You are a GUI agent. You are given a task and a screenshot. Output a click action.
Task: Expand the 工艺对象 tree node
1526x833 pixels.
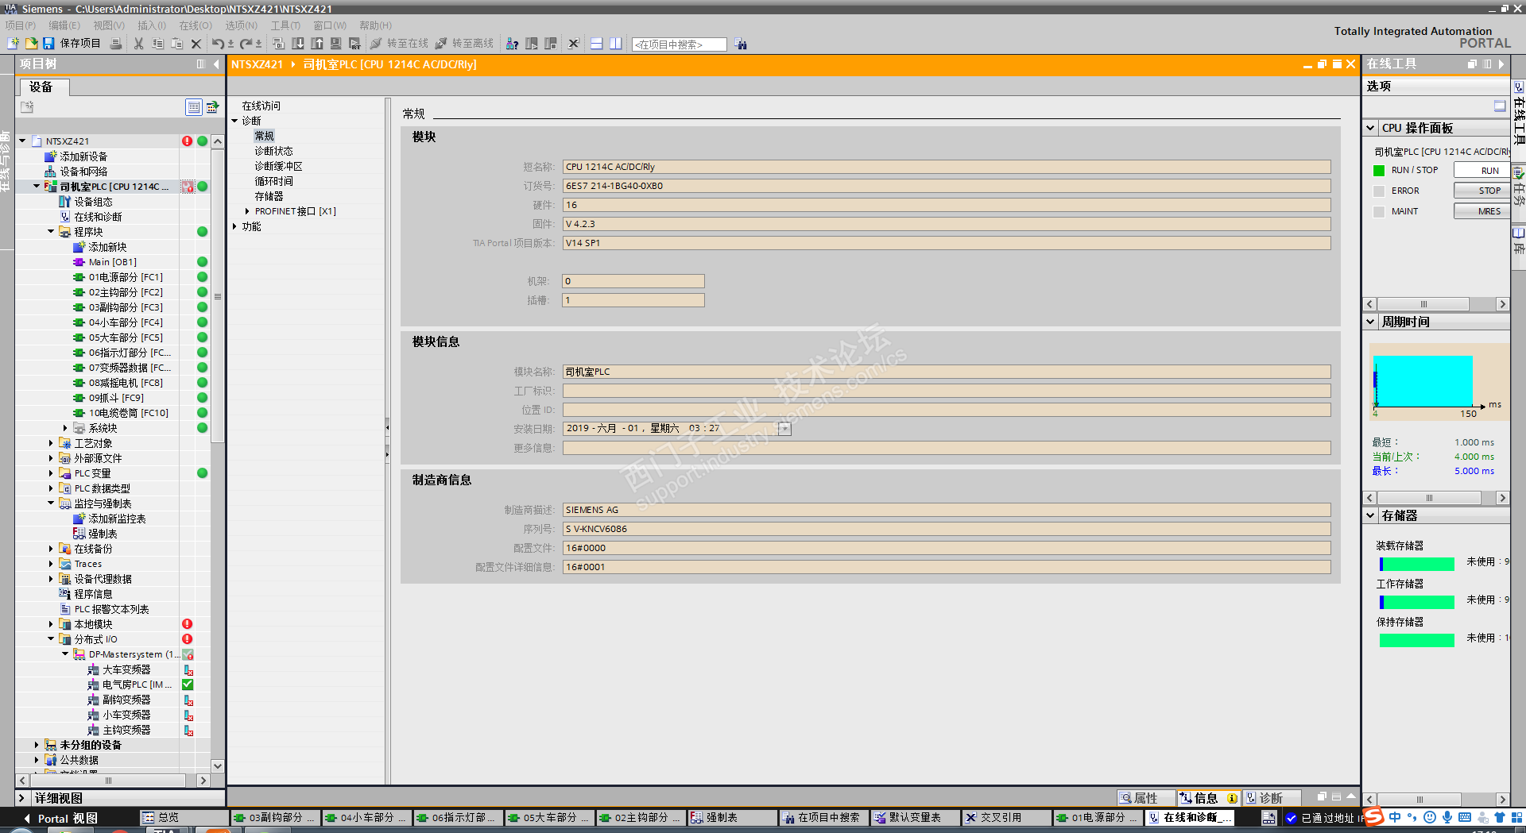click(x=51, y=443)
